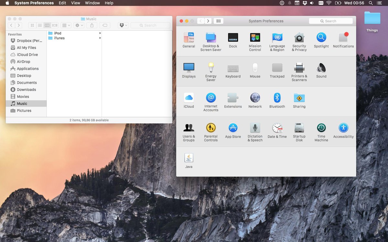Click Finder edit tags button
388x242 pixels.
tap(105, 25)
